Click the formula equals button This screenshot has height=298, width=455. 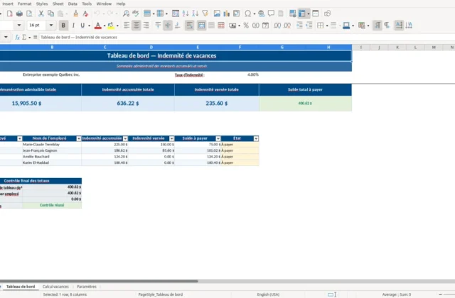pyautogui.click(x=36, y=38)
